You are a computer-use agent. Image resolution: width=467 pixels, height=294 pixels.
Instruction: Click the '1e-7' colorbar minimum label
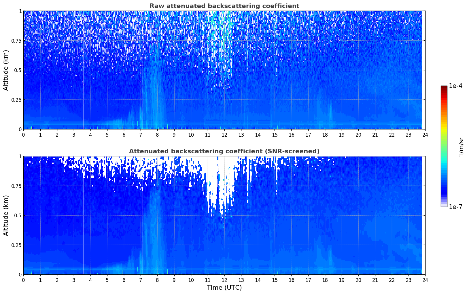tap(455, 207)
